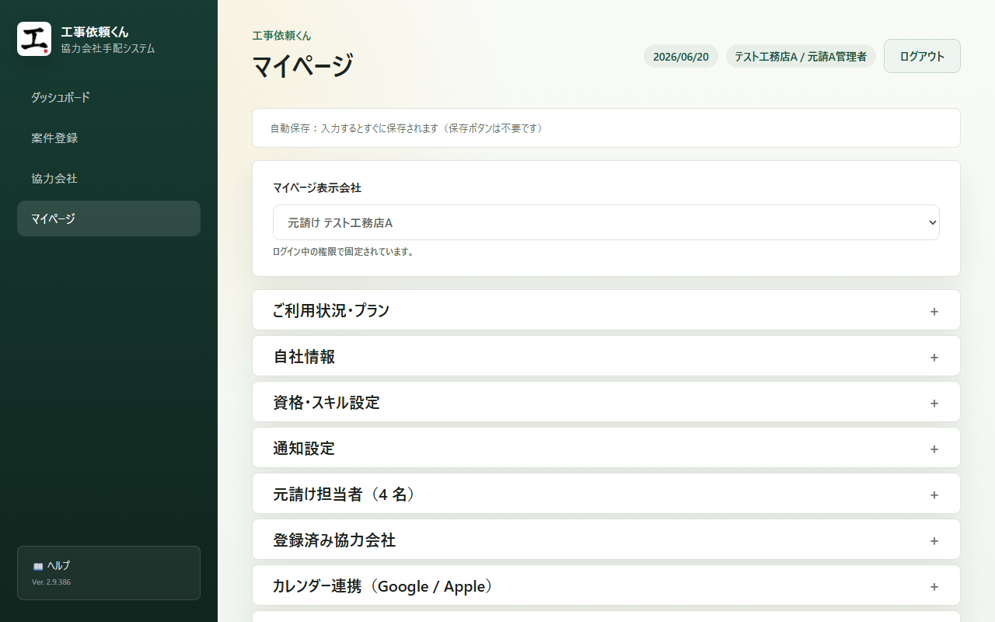This screenshot has width=995, height=622.
Task: Expand the 通知設定 section
Action: pos(606,448)
